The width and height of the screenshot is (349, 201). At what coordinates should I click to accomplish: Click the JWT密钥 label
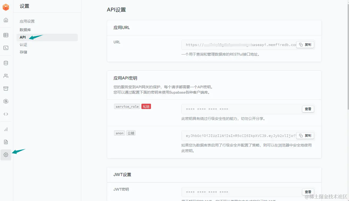click(121, 190)
